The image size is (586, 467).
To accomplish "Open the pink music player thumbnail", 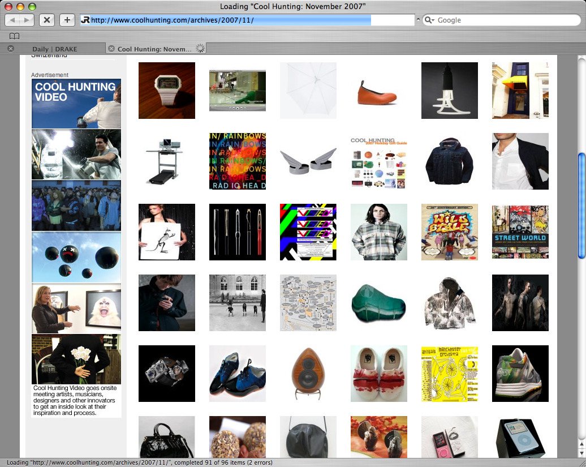I will (x=449, y=437).
